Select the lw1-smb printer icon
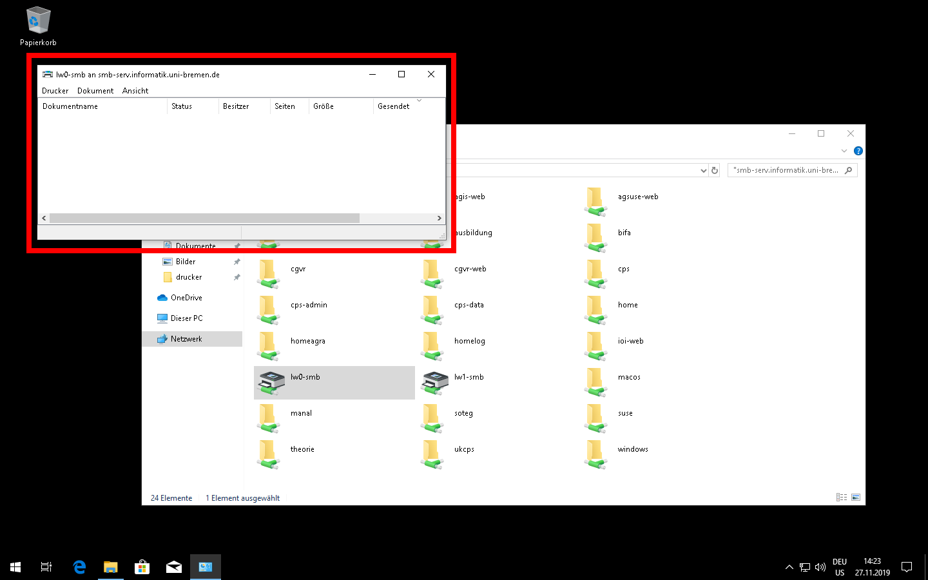The width and height of the screenshot is (928, 580). [435, 383]
